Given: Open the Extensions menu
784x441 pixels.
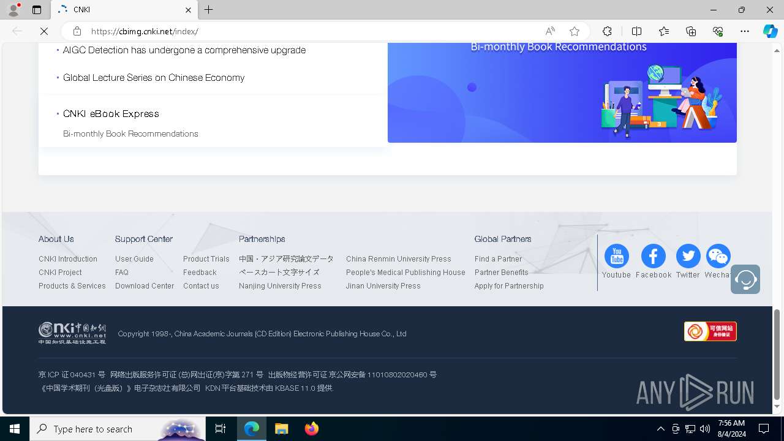Looking at the screenshot, I should pyautogui.click(x=607, y=31).
